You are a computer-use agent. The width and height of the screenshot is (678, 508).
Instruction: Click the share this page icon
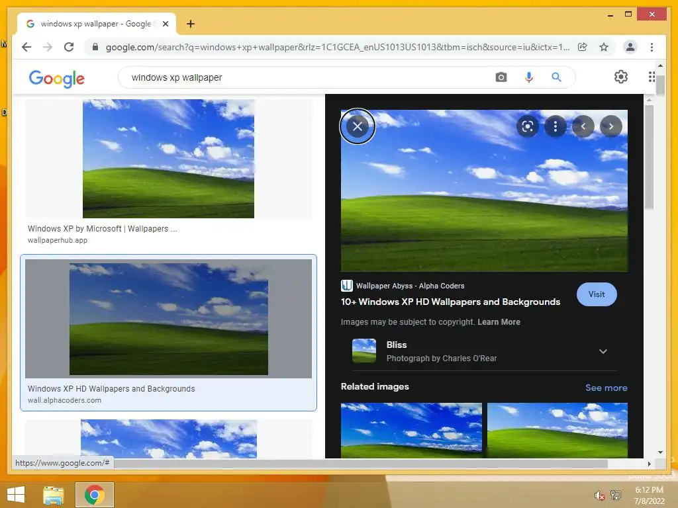tap(583, 47)
